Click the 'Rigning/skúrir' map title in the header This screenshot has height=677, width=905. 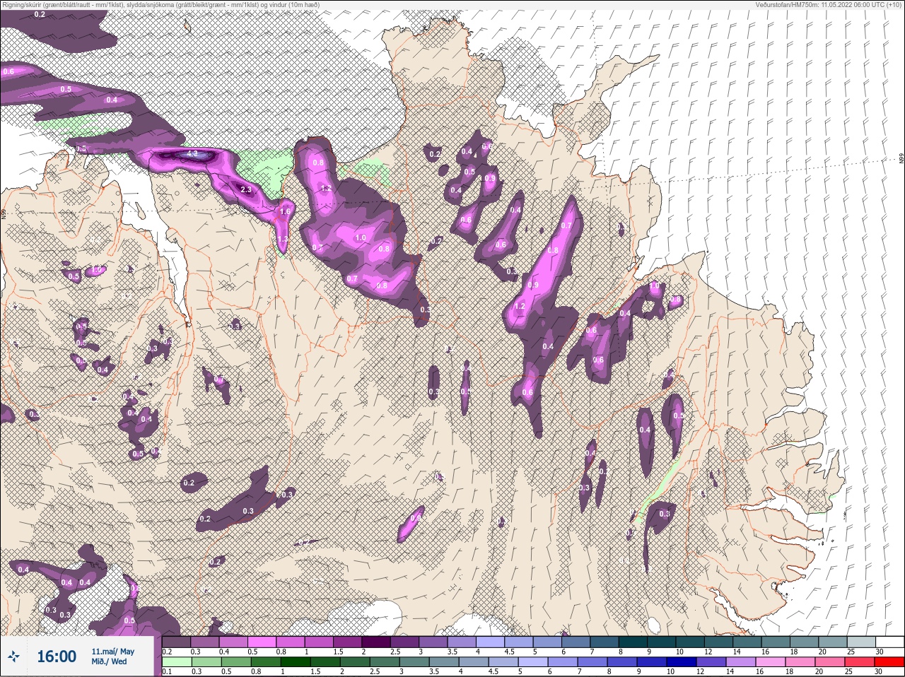pos(160,4)
